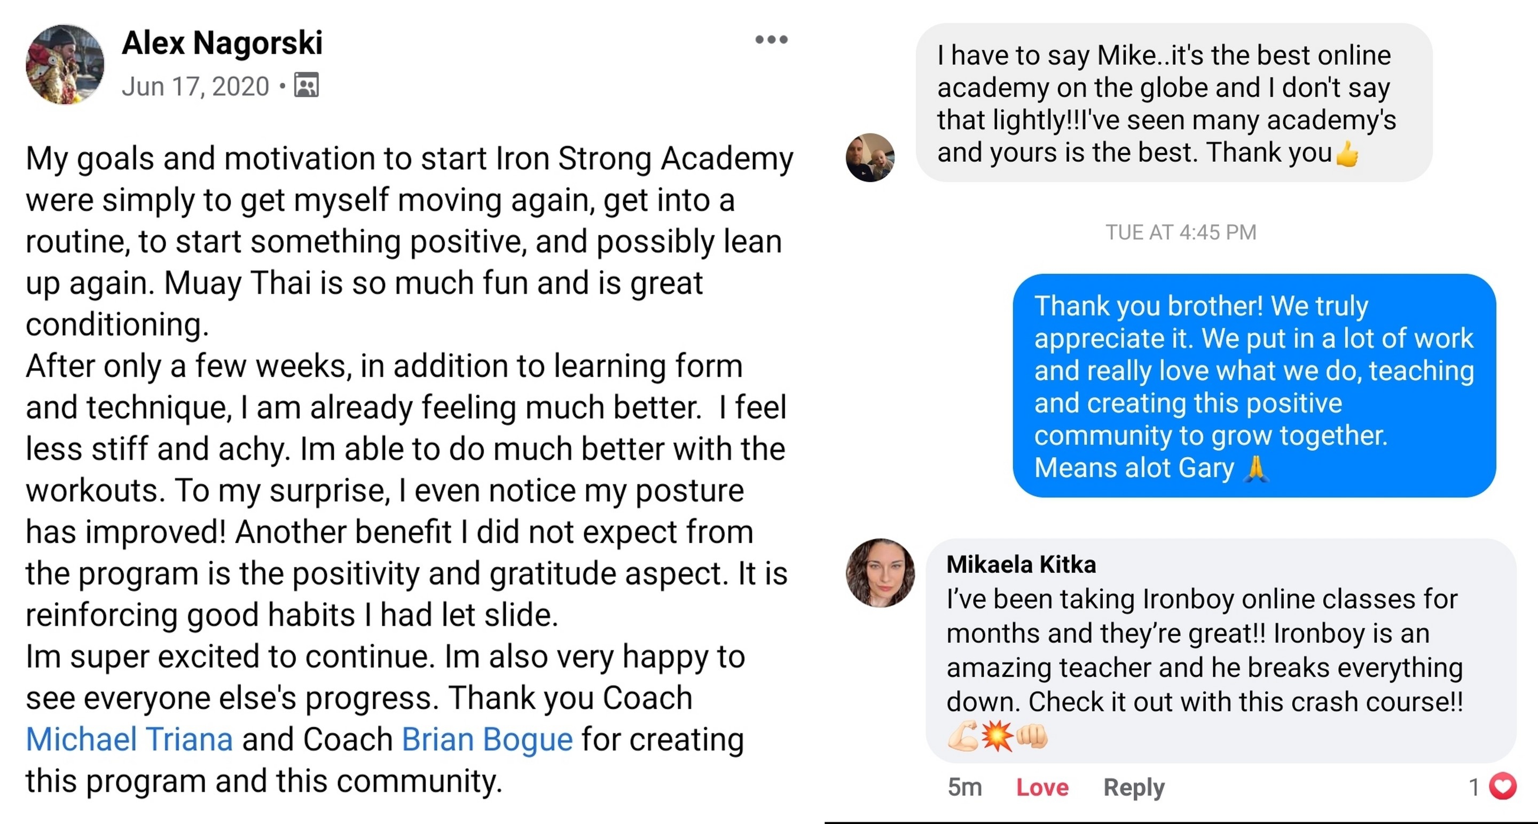Click the heart reaction icon on comment
The height and width of the screenshot is (824, 1538).
(x=1503, y=786)
